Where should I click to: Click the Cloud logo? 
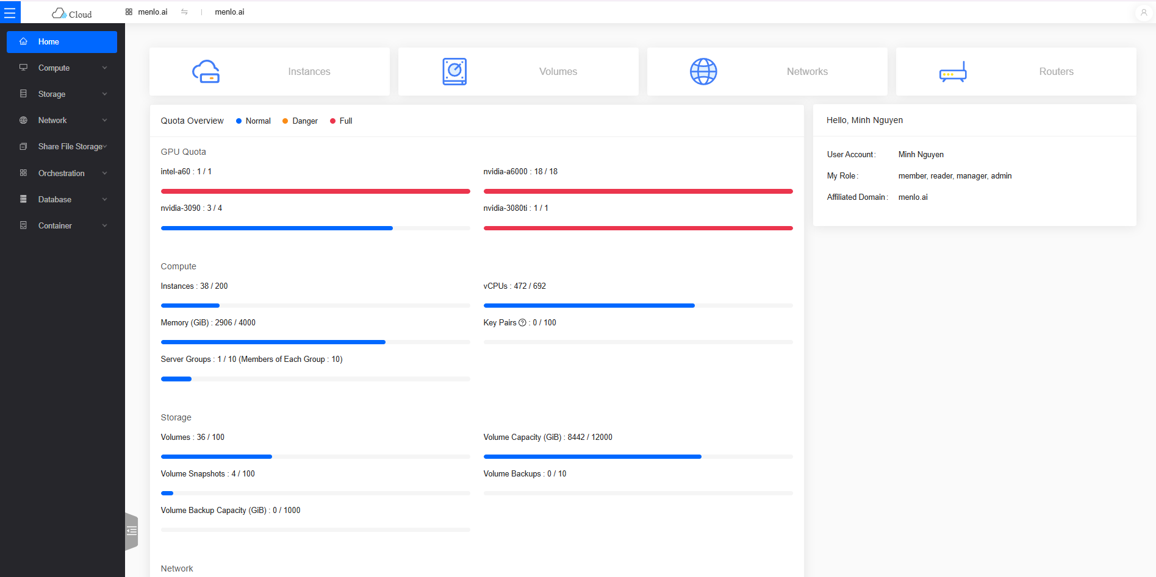point(71,12)
